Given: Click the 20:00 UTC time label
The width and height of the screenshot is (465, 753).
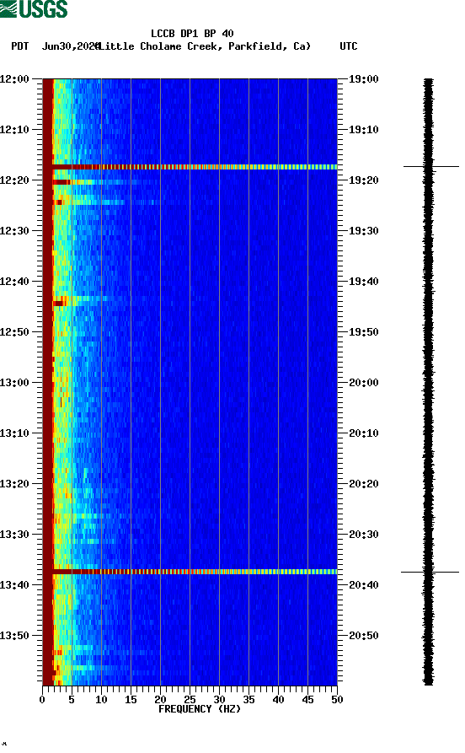Looking at the screenshot, I should click(x=364, y=383).
